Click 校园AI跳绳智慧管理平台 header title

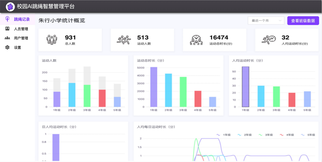click(x=46, y=7)
